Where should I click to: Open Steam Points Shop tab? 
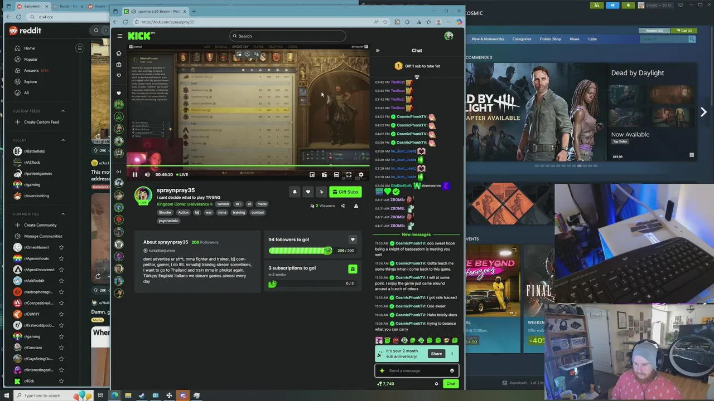click(550, 39)
